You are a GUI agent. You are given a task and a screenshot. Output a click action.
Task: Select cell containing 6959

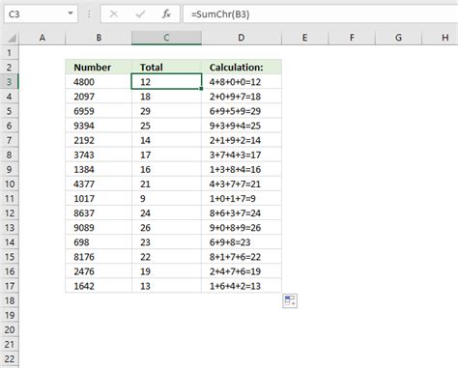[x=99, y=111]
